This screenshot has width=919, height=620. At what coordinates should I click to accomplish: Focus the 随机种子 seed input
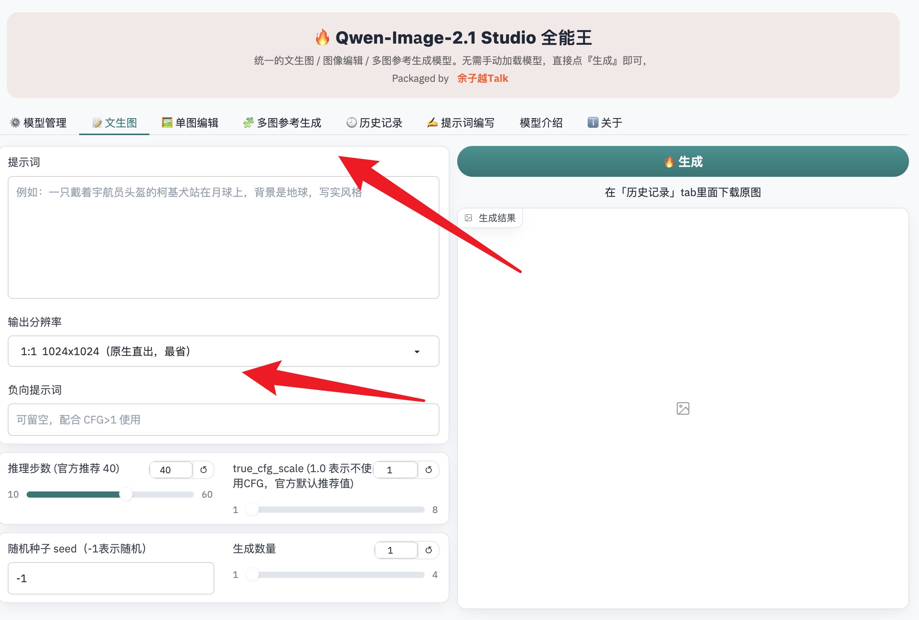tap(111, 578)
